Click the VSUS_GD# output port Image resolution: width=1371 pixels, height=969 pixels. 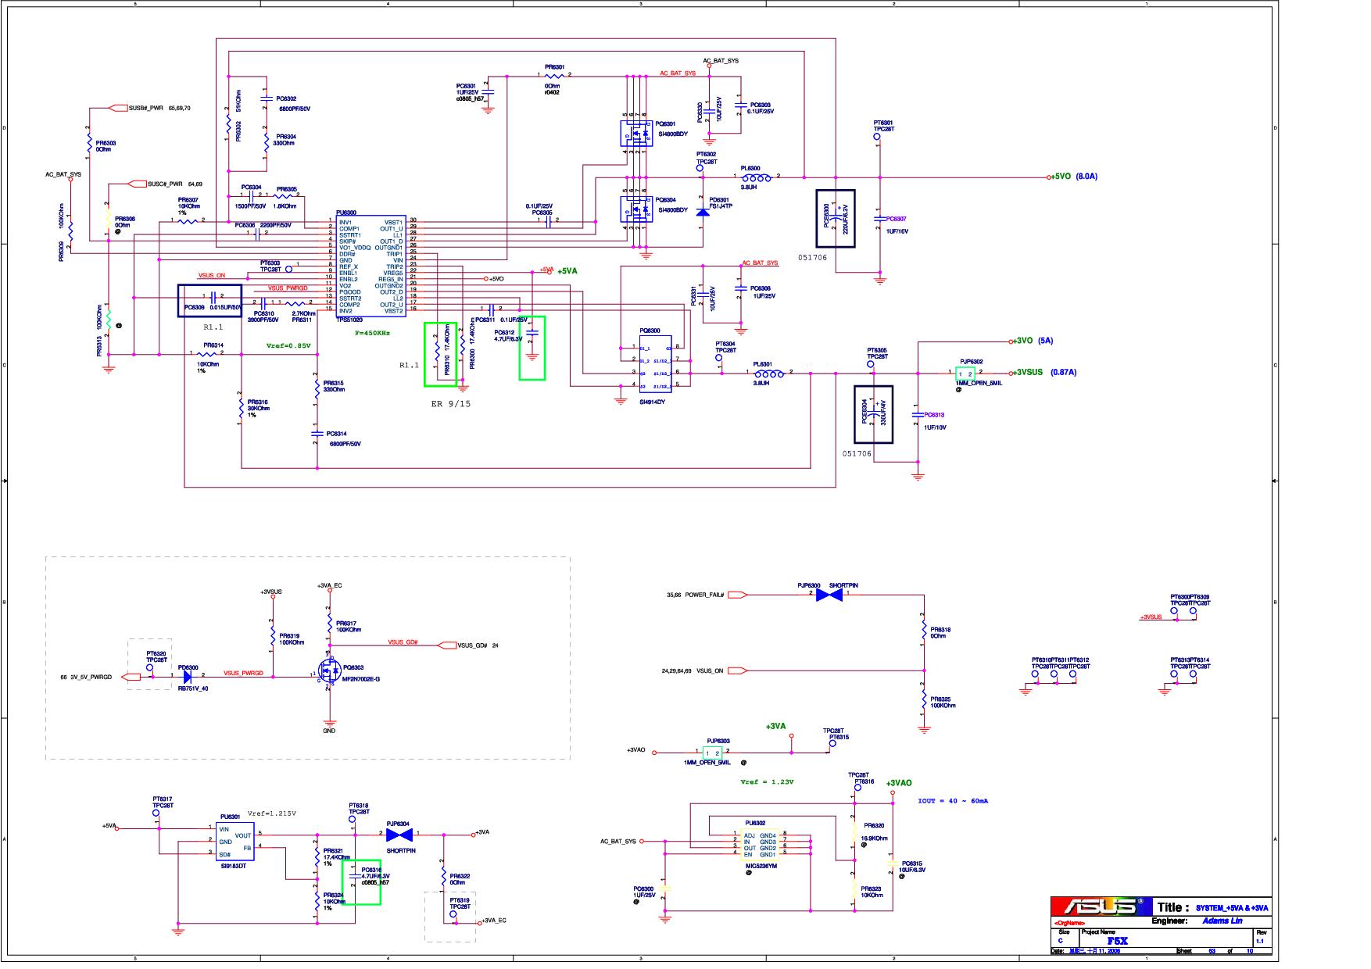(x=447, y=645)
